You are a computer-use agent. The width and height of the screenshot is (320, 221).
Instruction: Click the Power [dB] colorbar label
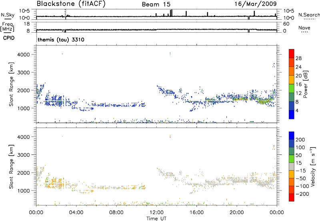tap(305, 84)
